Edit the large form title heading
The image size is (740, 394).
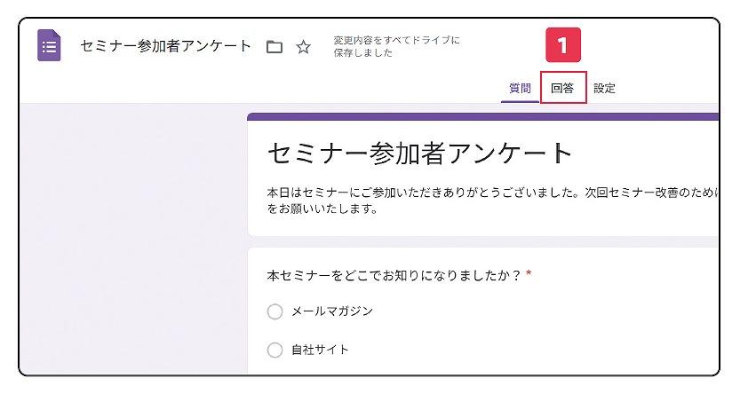click(x=419, y=154)
